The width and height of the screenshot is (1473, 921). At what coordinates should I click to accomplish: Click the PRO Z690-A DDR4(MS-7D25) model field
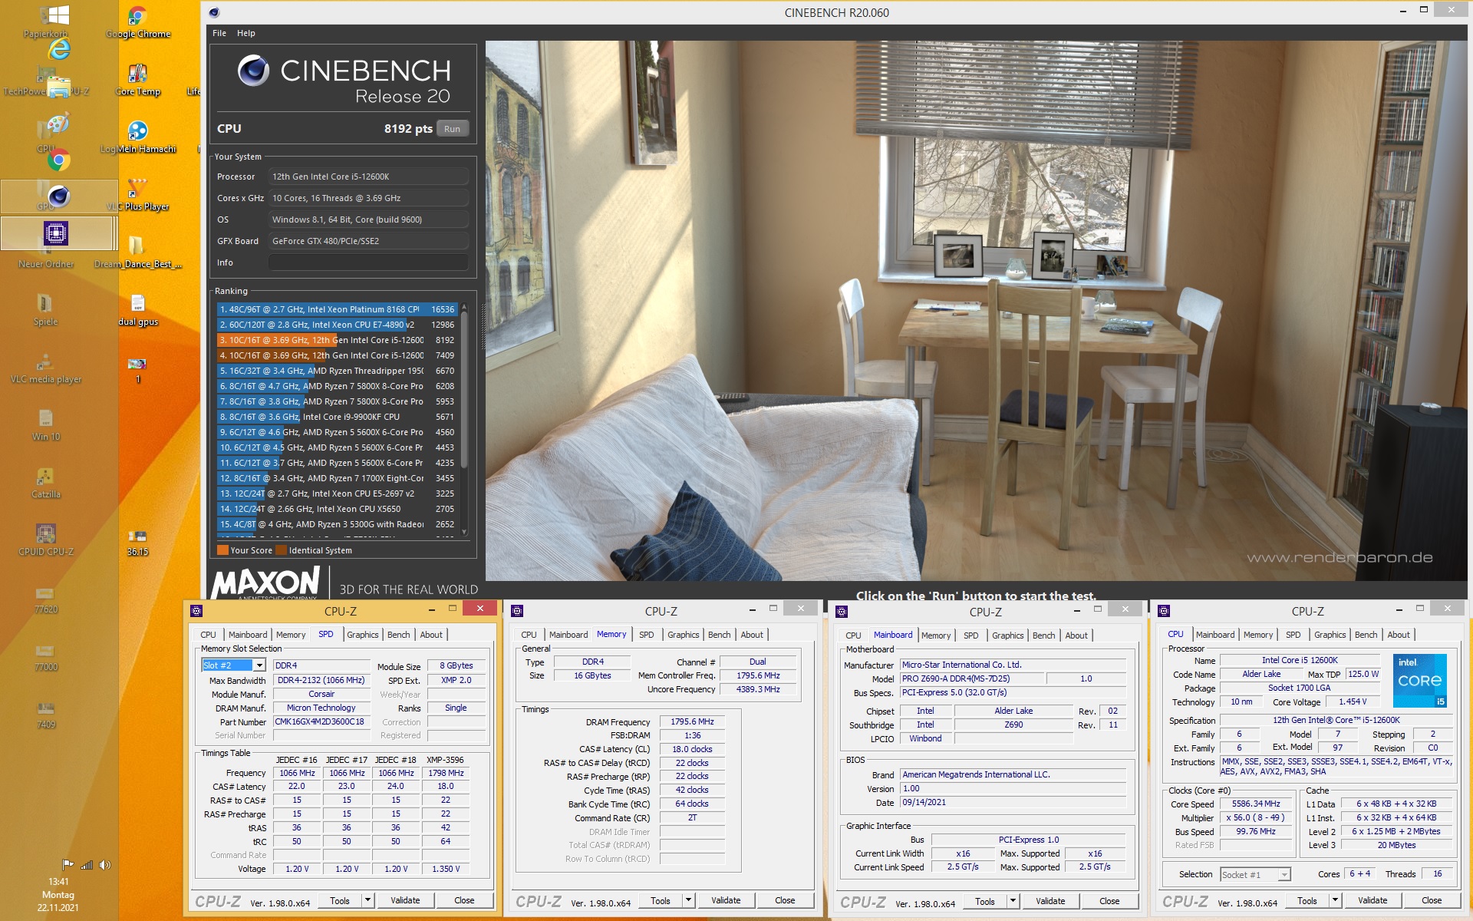coord(971,679)
